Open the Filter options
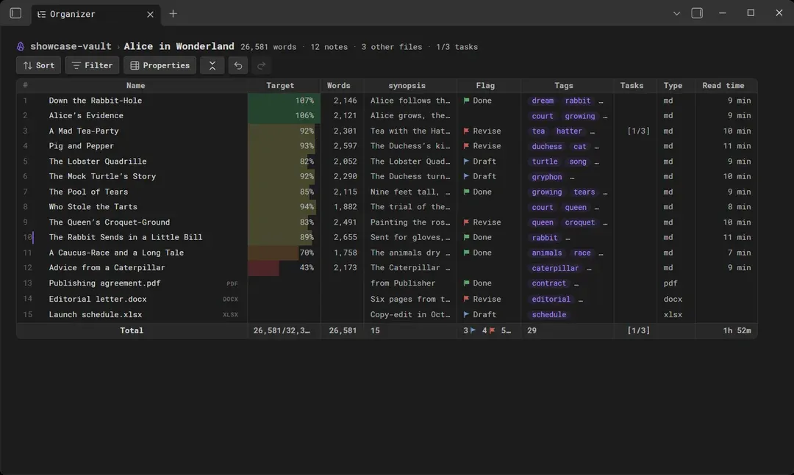 point(92,65)
